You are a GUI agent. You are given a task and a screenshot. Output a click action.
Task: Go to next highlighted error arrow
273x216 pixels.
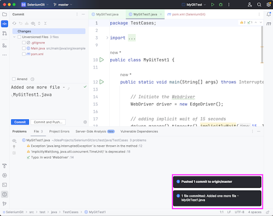pos(261,22)
